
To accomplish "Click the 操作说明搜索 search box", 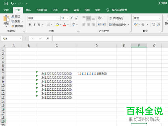I will click(x=119, y=10).
